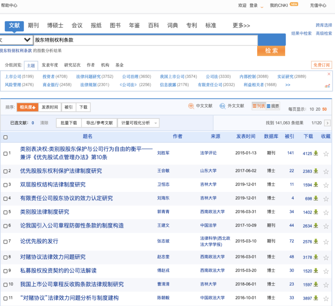
Task: Favorite the article 优先股股东权利保护法律制度研究 with star
Action: [x=326, y=171]
